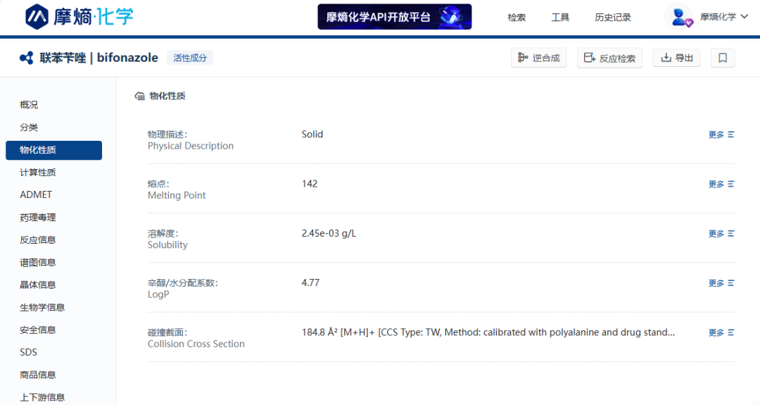Viewport: 760px width, 405px height.
Task: Expand 更多 for Solubility row
Action: (x=721, y=233)
